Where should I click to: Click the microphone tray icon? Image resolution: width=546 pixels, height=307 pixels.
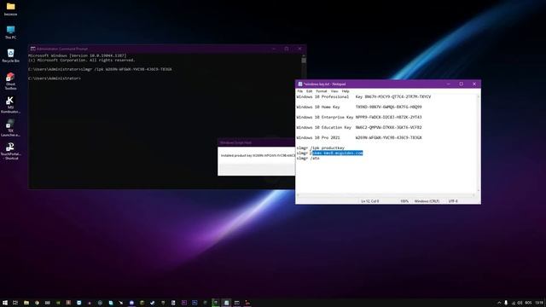pyautogui.click(x=506, y=303)
